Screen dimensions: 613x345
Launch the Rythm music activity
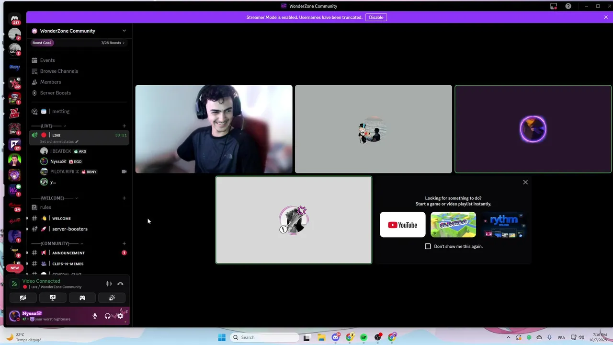[504, 225]
